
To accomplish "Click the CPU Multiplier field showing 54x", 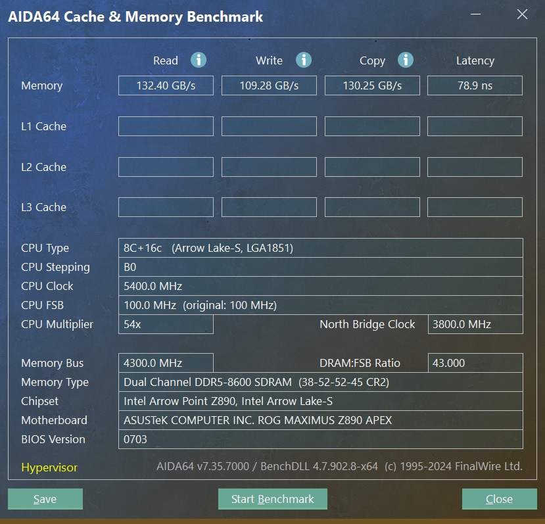I will (166, 324).
